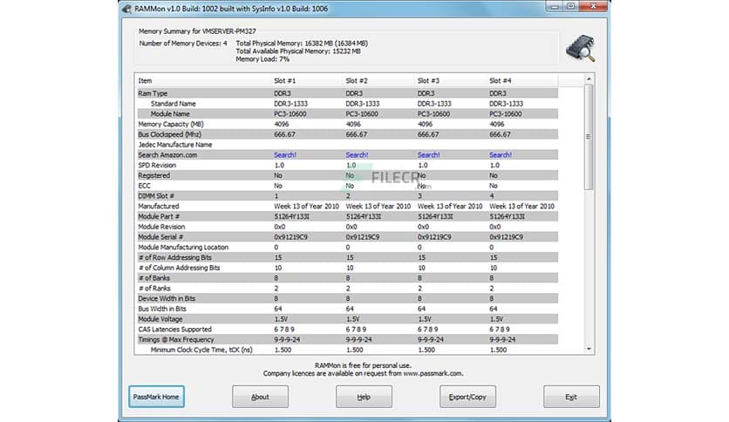Exit the application with Exit button
Screen dimensions: 729x422
click(x=571, y=397)
